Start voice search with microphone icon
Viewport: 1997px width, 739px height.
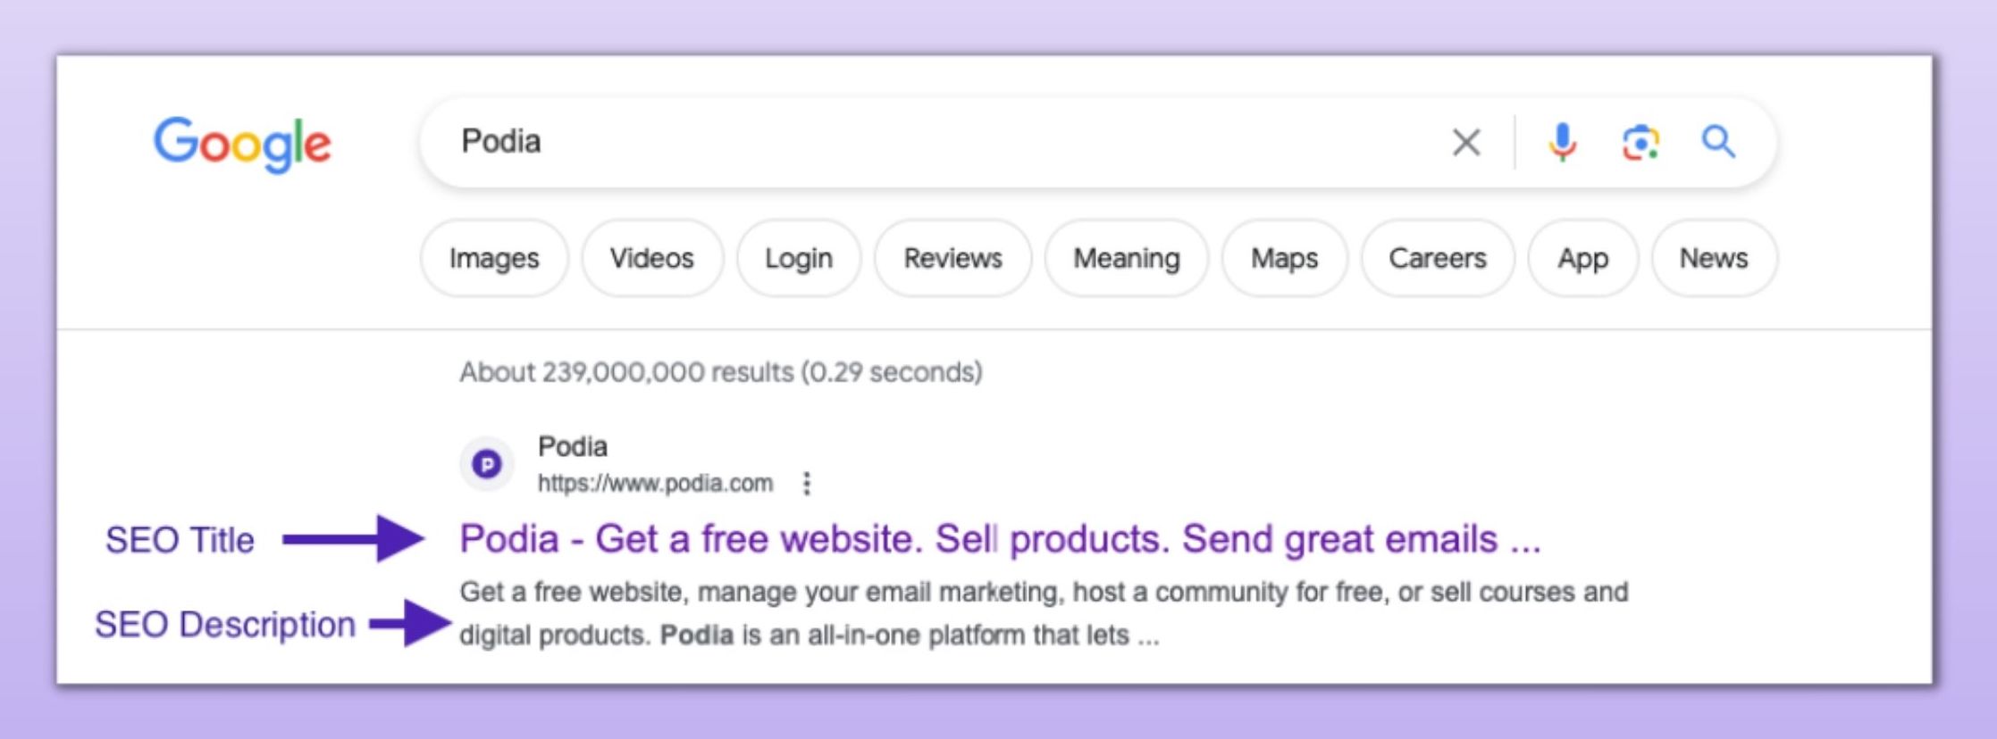(1562, 142)
